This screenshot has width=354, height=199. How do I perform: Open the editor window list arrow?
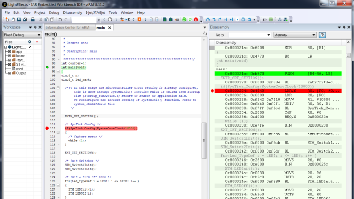tap(204, 27)
